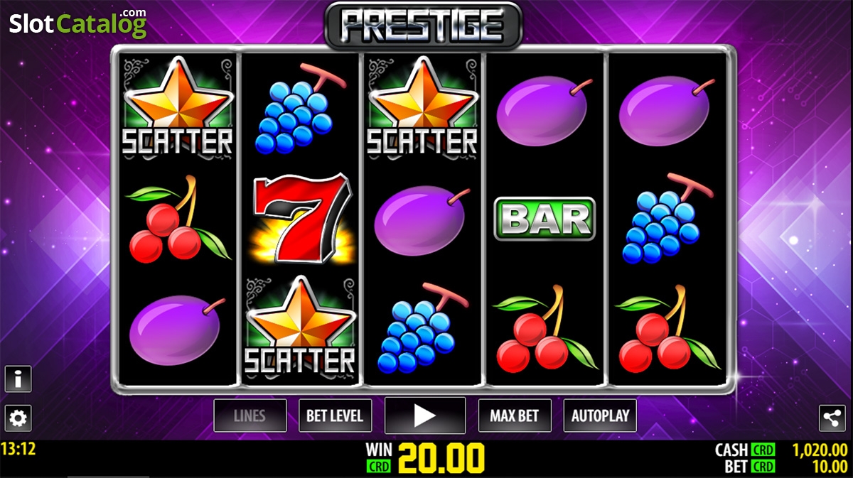Click the Scatter star on third reel
The image size is (853, 478).
point(422,107)
